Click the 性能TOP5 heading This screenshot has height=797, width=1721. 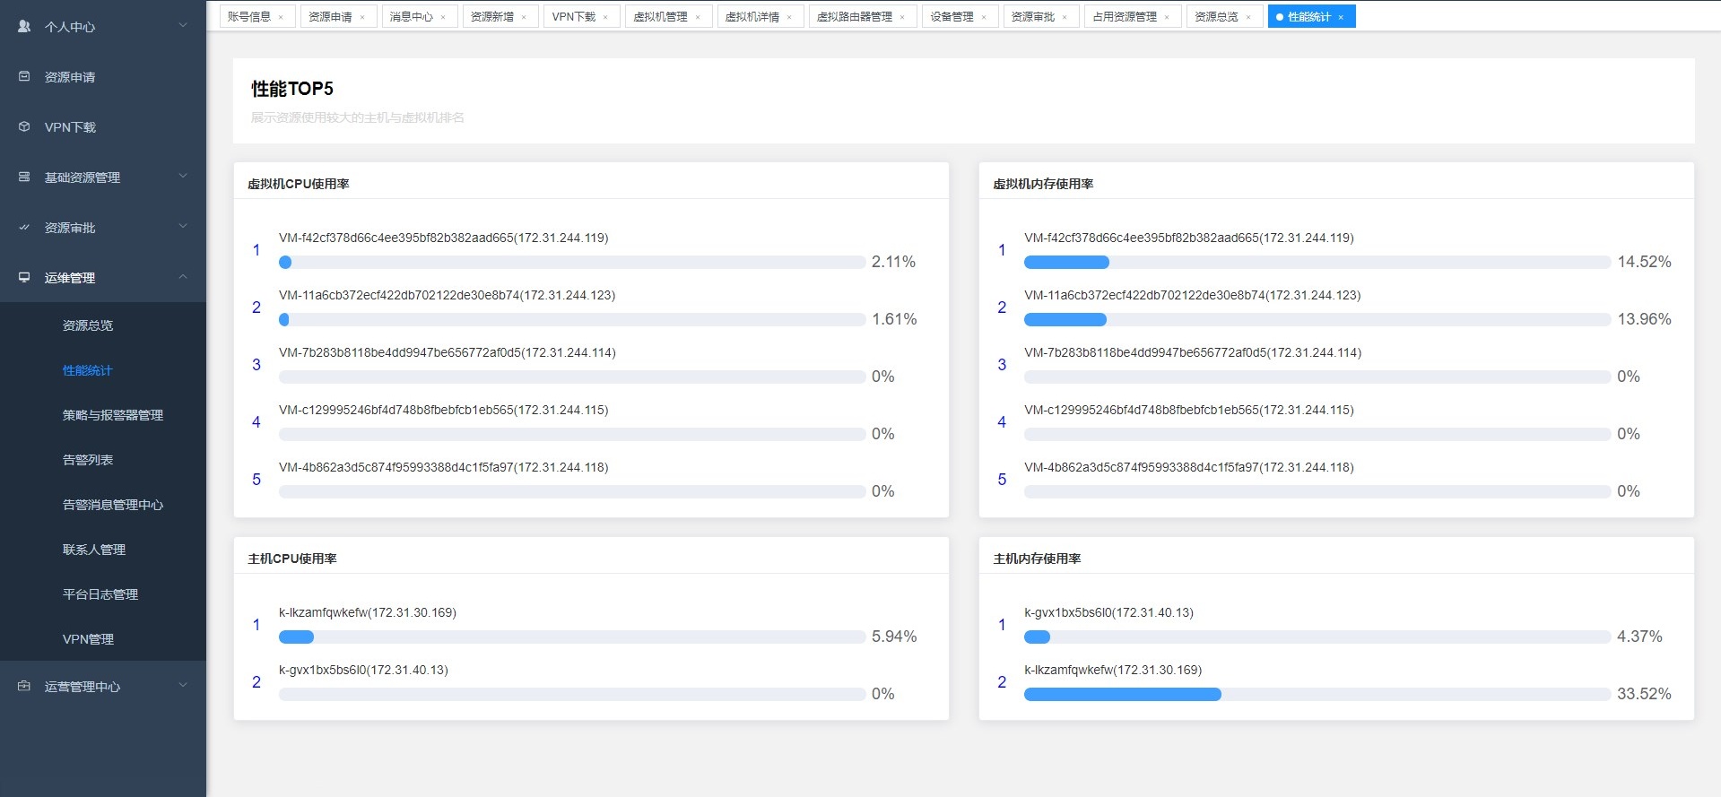pyautogui.click(x=292, y=89)
